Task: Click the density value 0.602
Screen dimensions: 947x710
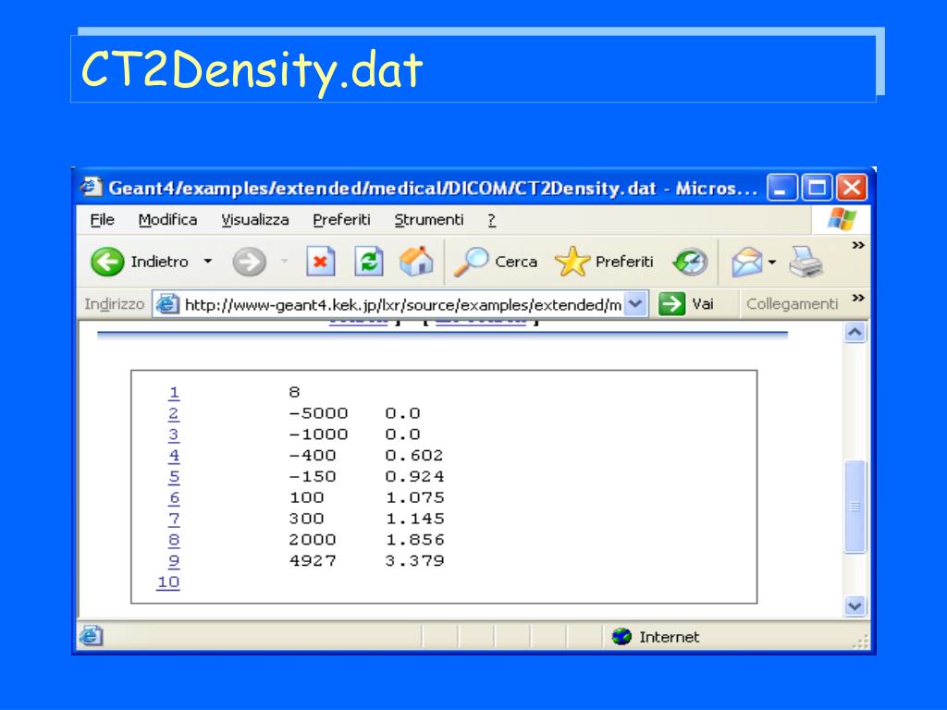Action: 414,455
